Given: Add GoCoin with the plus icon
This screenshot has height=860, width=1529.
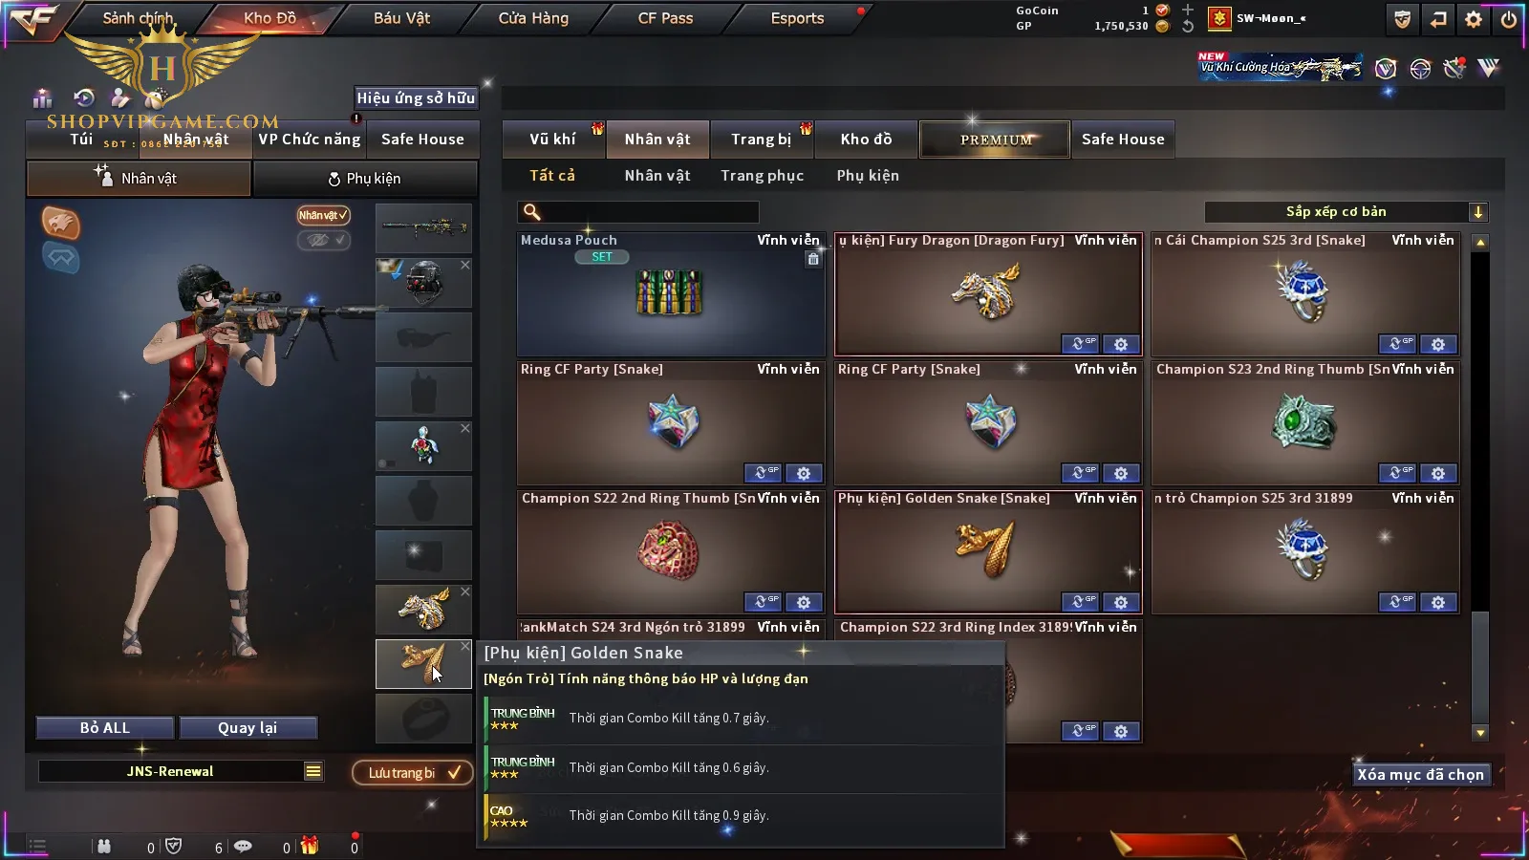Looking at the screenshot, I should click(x=1188, y=10).
